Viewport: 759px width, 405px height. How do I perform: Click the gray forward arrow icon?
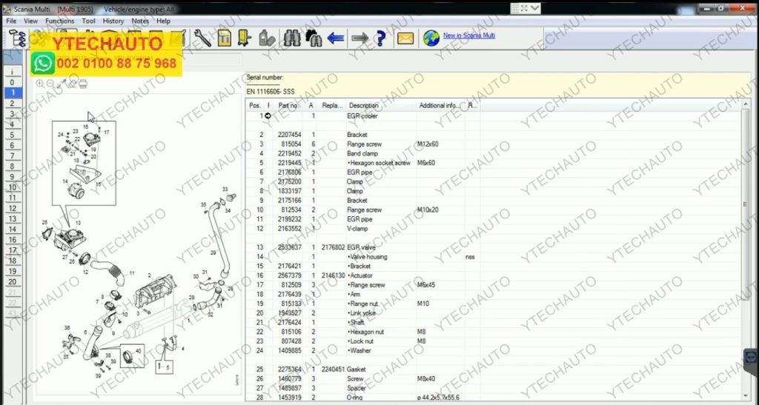(x=359, y=39)
